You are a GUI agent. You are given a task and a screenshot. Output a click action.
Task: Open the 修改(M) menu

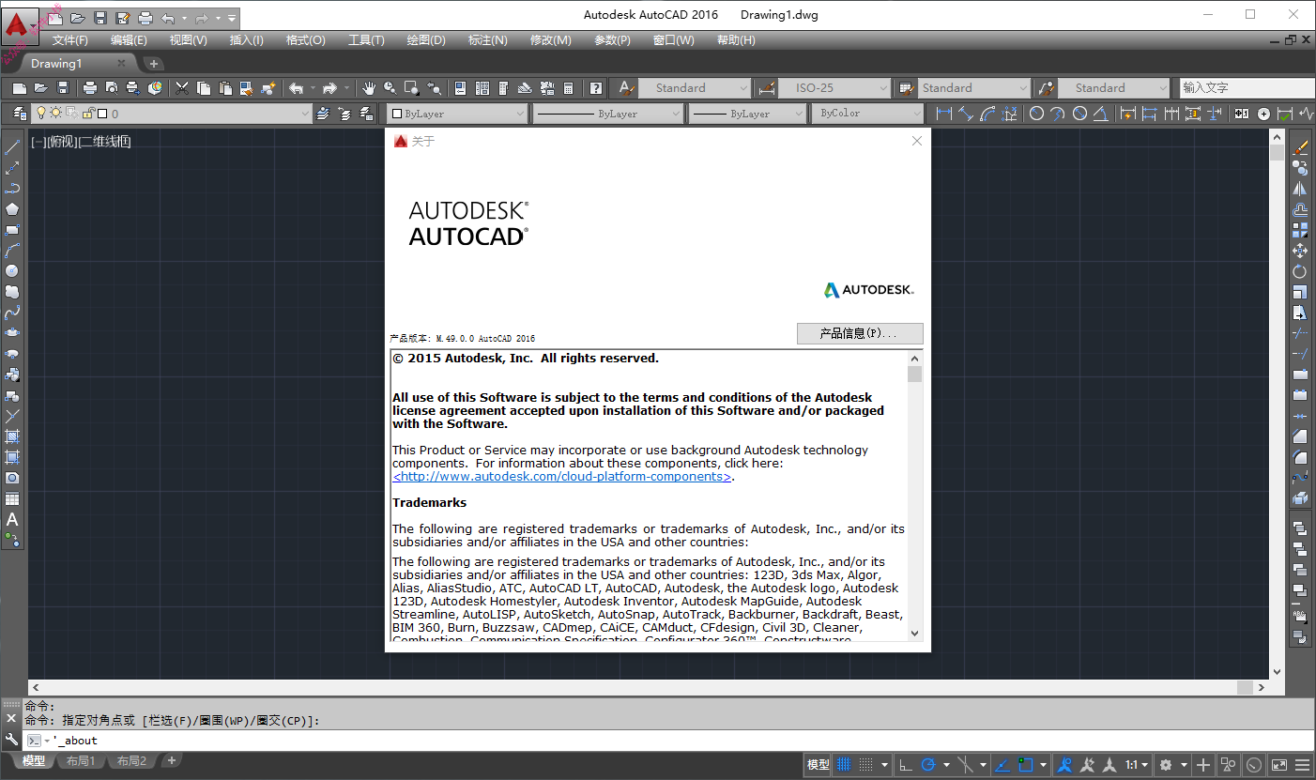point(551,40)
